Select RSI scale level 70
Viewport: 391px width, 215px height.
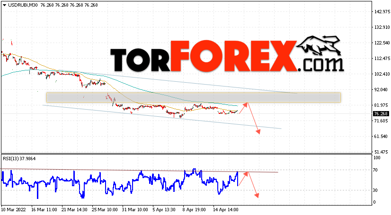pyautogui.click(x=375, y=170)
